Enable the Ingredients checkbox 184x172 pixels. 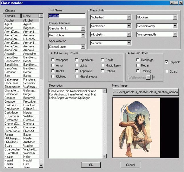77,60
